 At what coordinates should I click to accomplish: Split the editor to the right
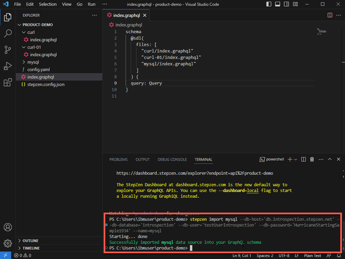click(330, 15)
